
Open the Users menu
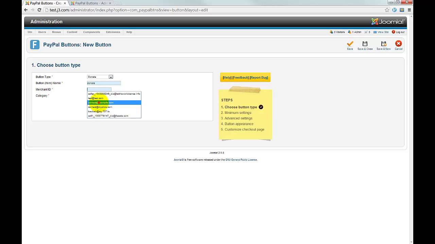click(x=42, y=32)
